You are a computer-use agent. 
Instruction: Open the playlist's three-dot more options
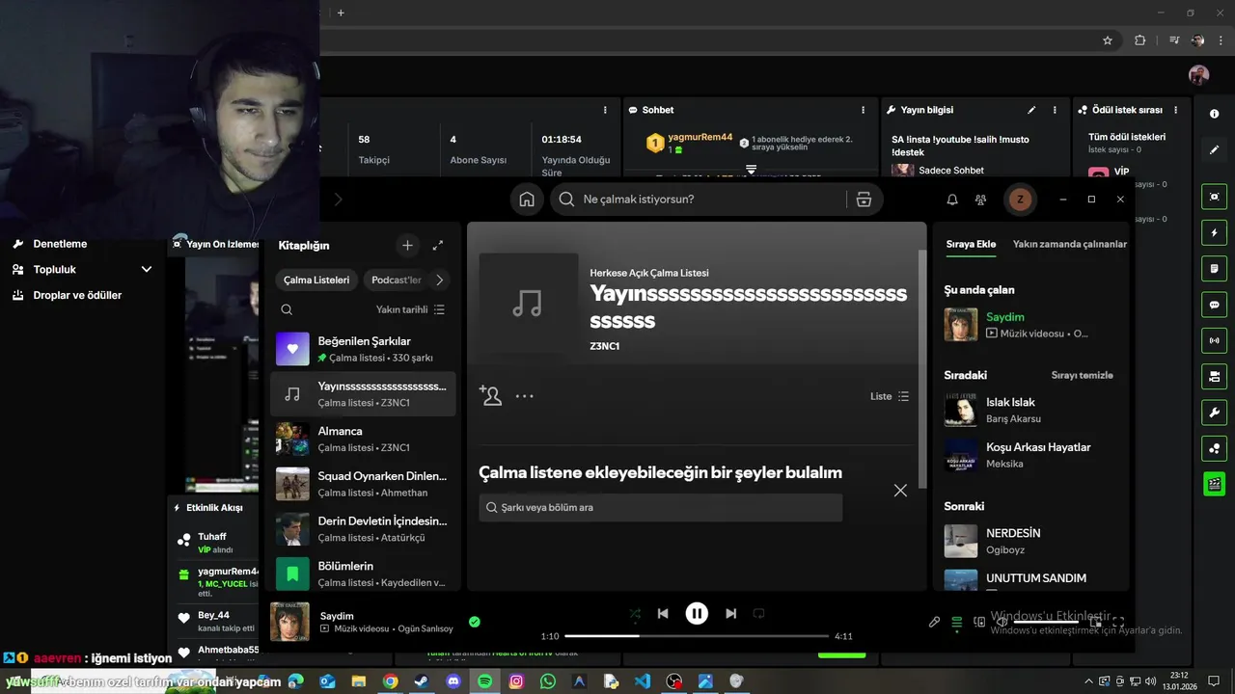click(524, 396)
